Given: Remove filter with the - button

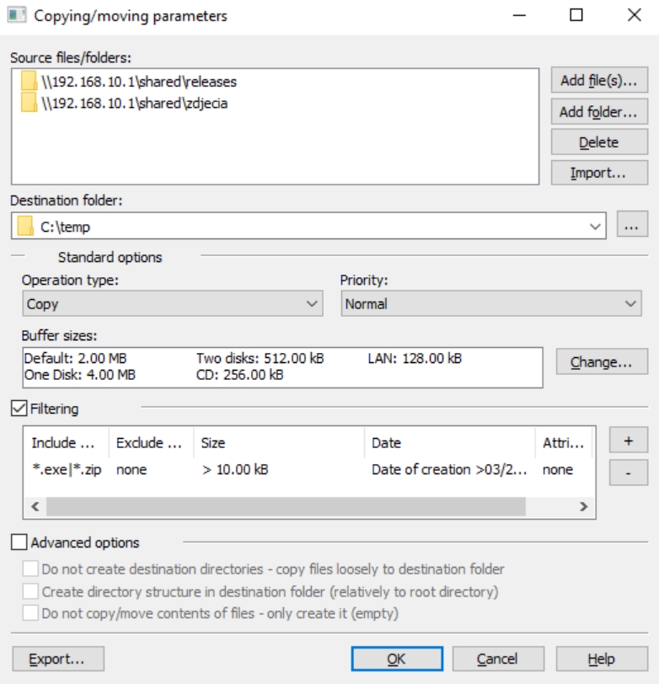Looking at the screenshot, I should (x=629, y=473).
